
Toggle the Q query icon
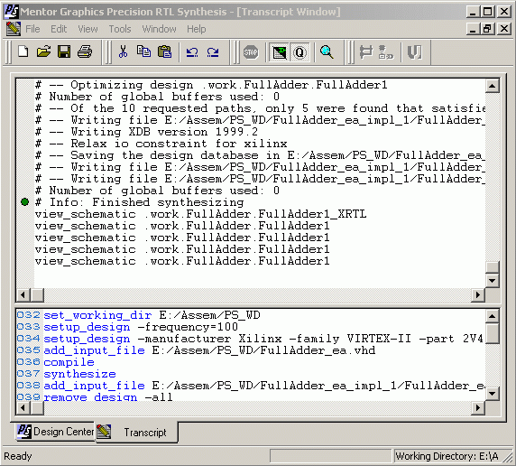pos(299,52)
